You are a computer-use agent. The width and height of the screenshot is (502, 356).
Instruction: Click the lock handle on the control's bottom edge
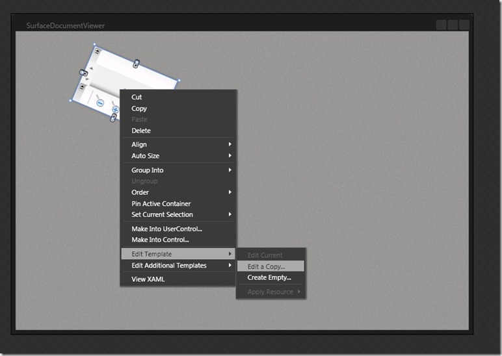pyautogui.click(x=112, y=118)
